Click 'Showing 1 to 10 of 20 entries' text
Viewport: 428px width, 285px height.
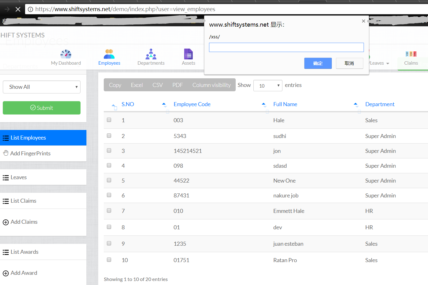pos(136,279)
